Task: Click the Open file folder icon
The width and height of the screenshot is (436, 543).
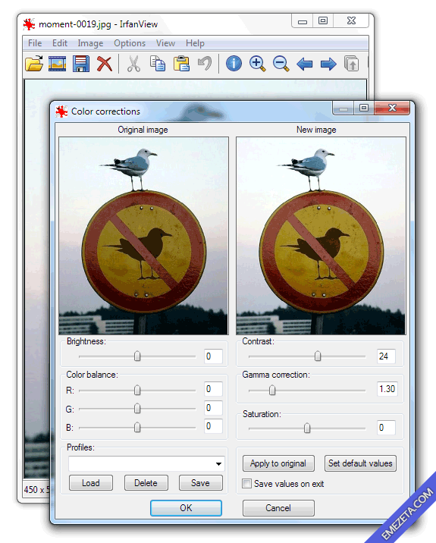Action: [x=34, y=64]
